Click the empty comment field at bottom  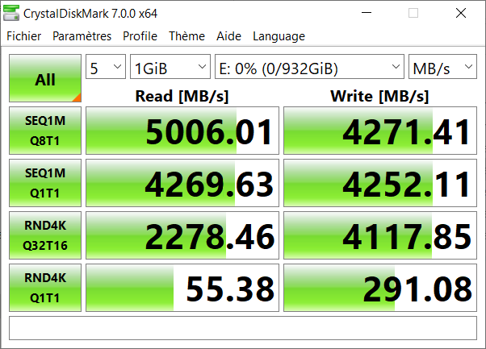243,328
